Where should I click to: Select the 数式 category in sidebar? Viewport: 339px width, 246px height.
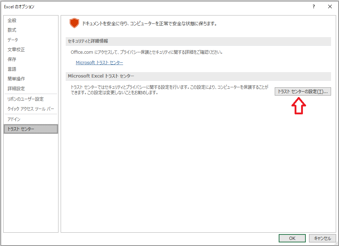31,30
